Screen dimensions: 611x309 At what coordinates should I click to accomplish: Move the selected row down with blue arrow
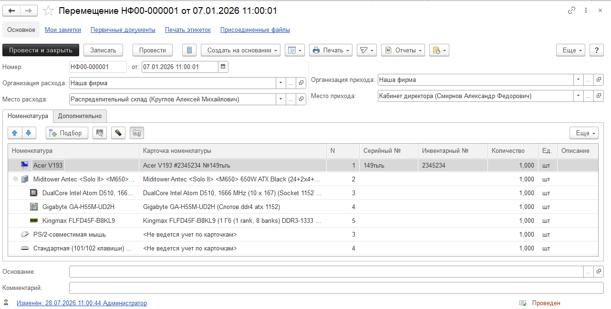pos(28,133)
